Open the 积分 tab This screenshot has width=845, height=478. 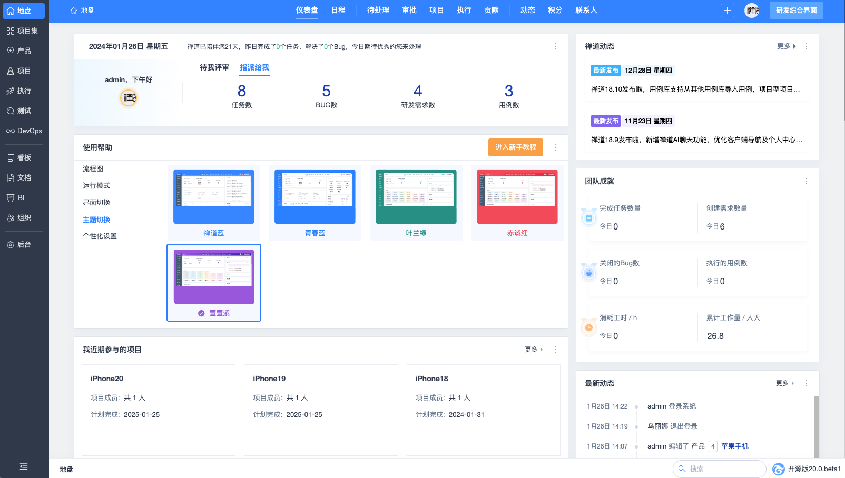coord(555,11)
